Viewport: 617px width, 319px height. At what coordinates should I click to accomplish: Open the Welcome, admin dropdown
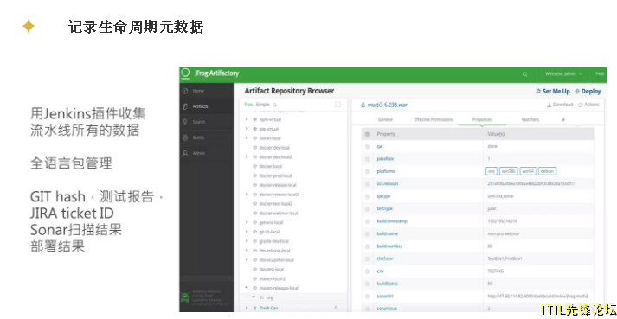click(563, 74)
